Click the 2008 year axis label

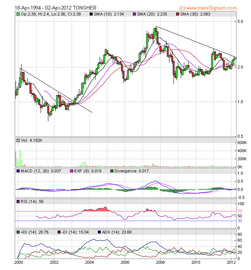pyautogui.click(x=161, y=262)
